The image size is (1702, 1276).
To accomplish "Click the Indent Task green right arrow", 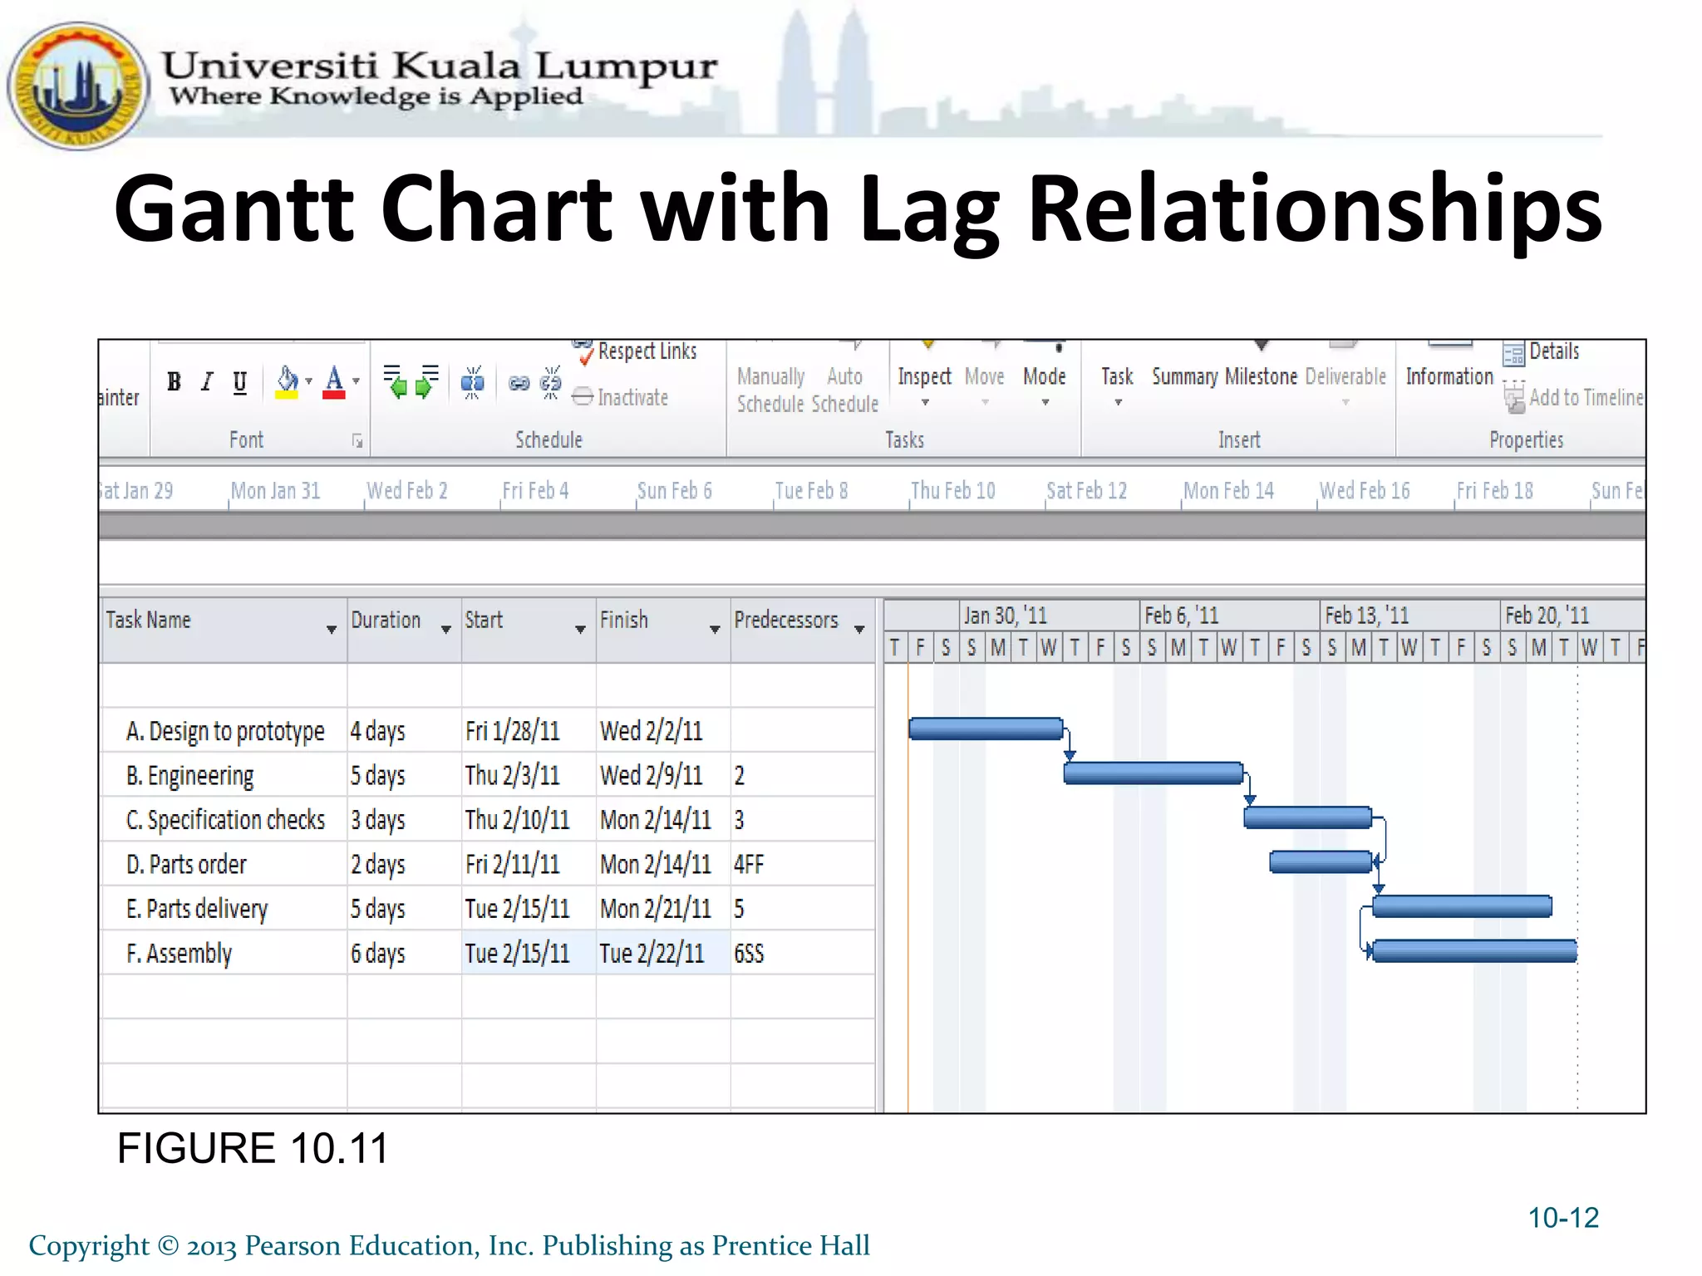I will coord(427,382).
